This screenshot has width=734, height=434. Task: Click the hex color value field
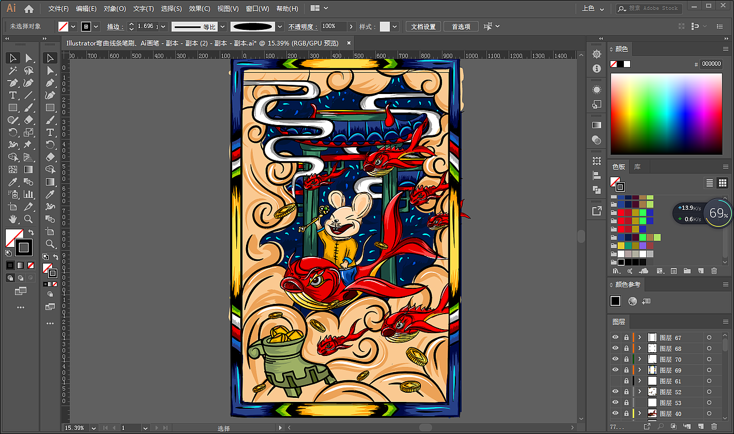pyautogui.click(x=712, y=64)
